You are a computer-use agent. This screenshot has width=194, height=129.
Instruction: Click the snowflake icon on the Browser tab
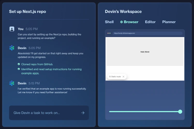[x=121, y=22]
